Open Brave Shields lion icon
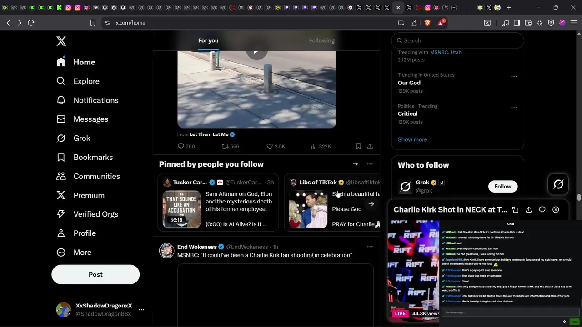The width and height of the screenshot is (582, 327). coord(427,23)
